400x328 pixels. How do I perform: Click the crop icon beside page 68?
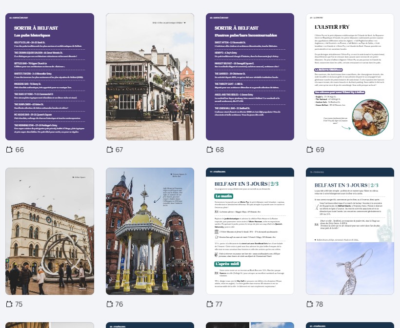point(210,150)
